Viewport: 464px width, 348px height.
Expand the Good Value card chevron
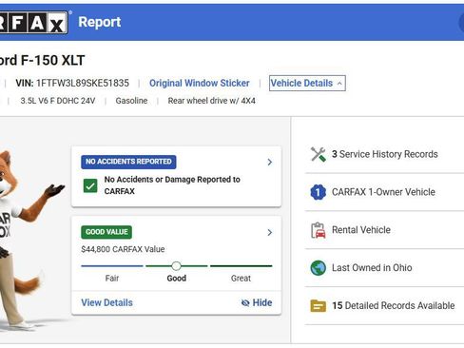coord(270,233)
